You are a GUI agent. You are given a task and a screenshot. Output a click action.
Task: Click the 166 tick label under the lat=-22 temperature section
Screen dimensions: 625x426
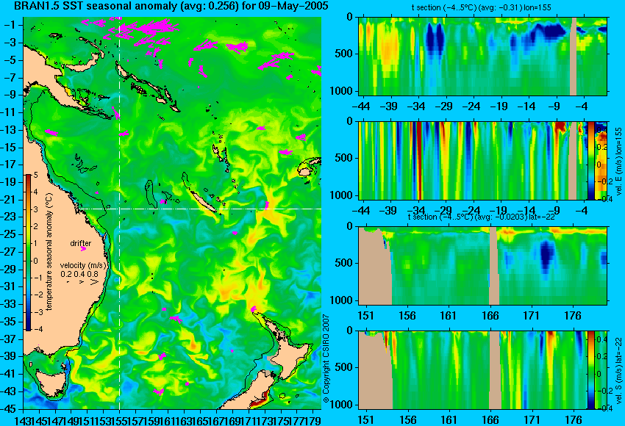pyautogui.click(x=490, y=316)
